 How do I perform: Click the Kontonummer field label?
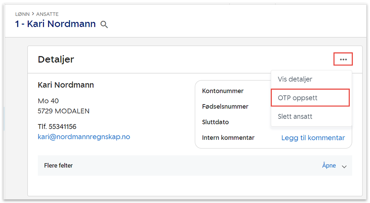pos(223,91)
